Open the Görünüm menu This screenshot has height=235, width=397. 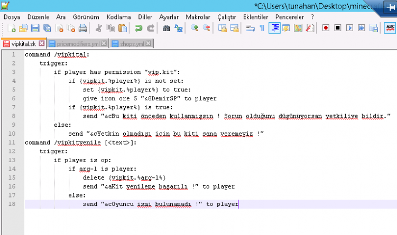(86, 17)
